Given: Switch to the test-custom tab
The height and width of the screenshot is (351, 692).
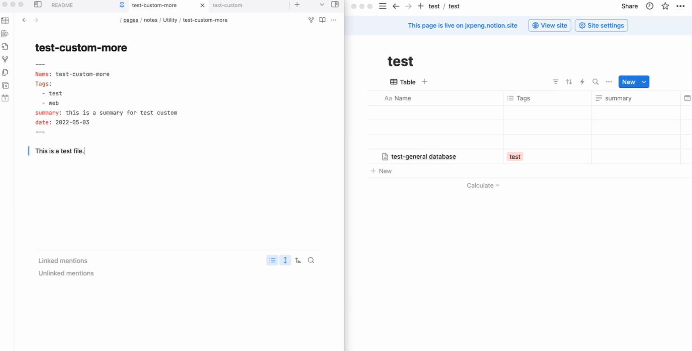Looking at the screenshot, I should tap(228, 5).
